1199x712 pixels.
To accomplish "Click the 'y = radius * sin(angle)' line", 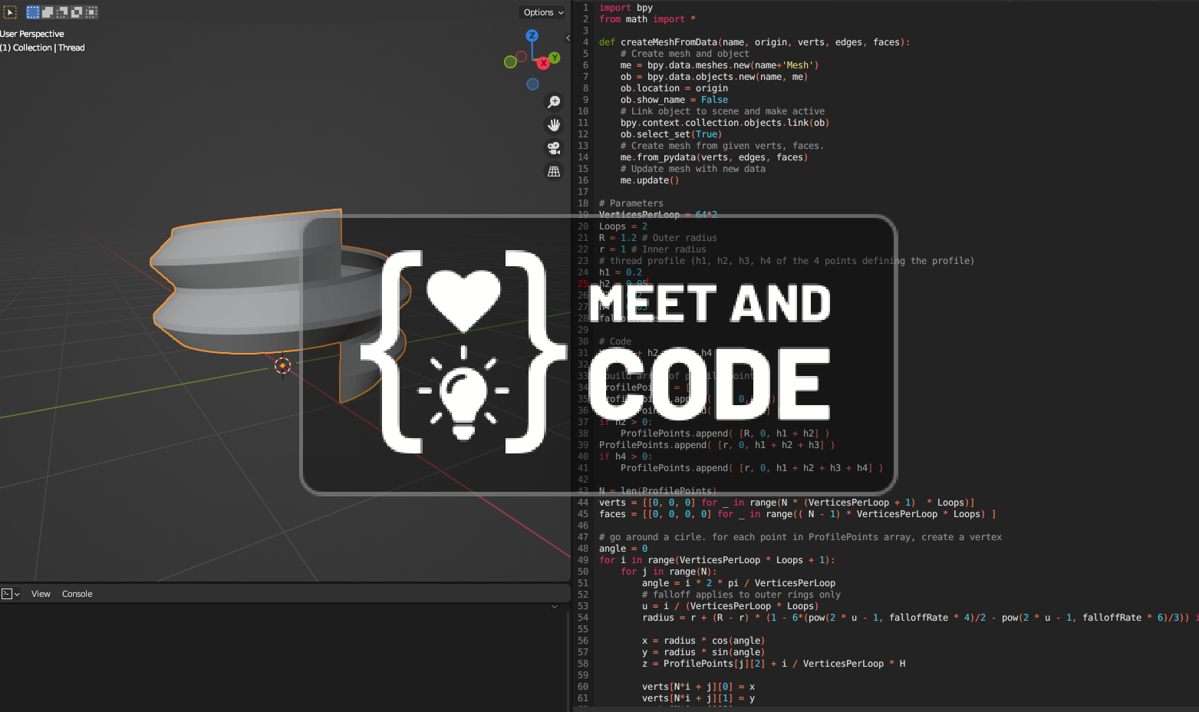I will pos(703,652).
